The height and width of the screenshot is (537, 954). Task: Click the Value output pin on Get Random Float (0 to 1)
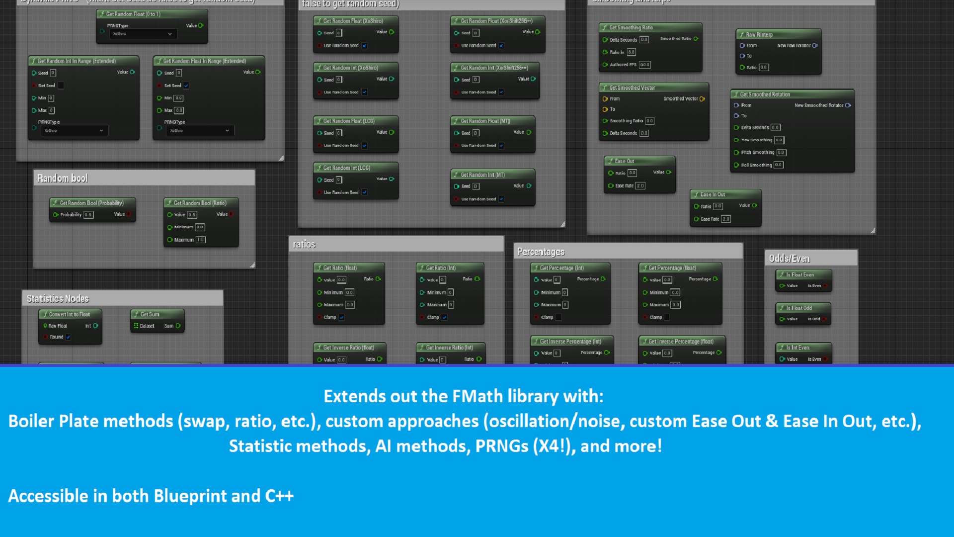[x=201, y=25]
